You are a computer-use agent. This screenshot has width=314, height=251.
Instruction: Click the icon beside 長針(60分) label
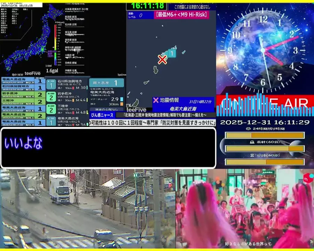click(252, 142)
